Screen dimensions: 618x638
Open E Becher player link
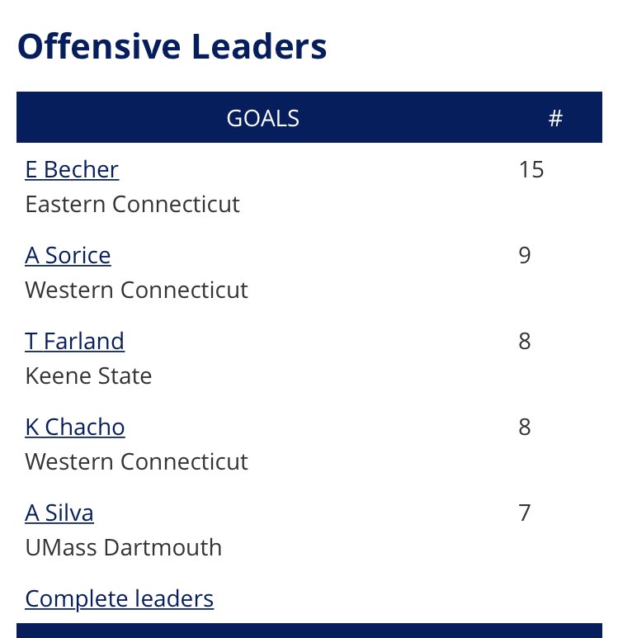tap(72, 169)
